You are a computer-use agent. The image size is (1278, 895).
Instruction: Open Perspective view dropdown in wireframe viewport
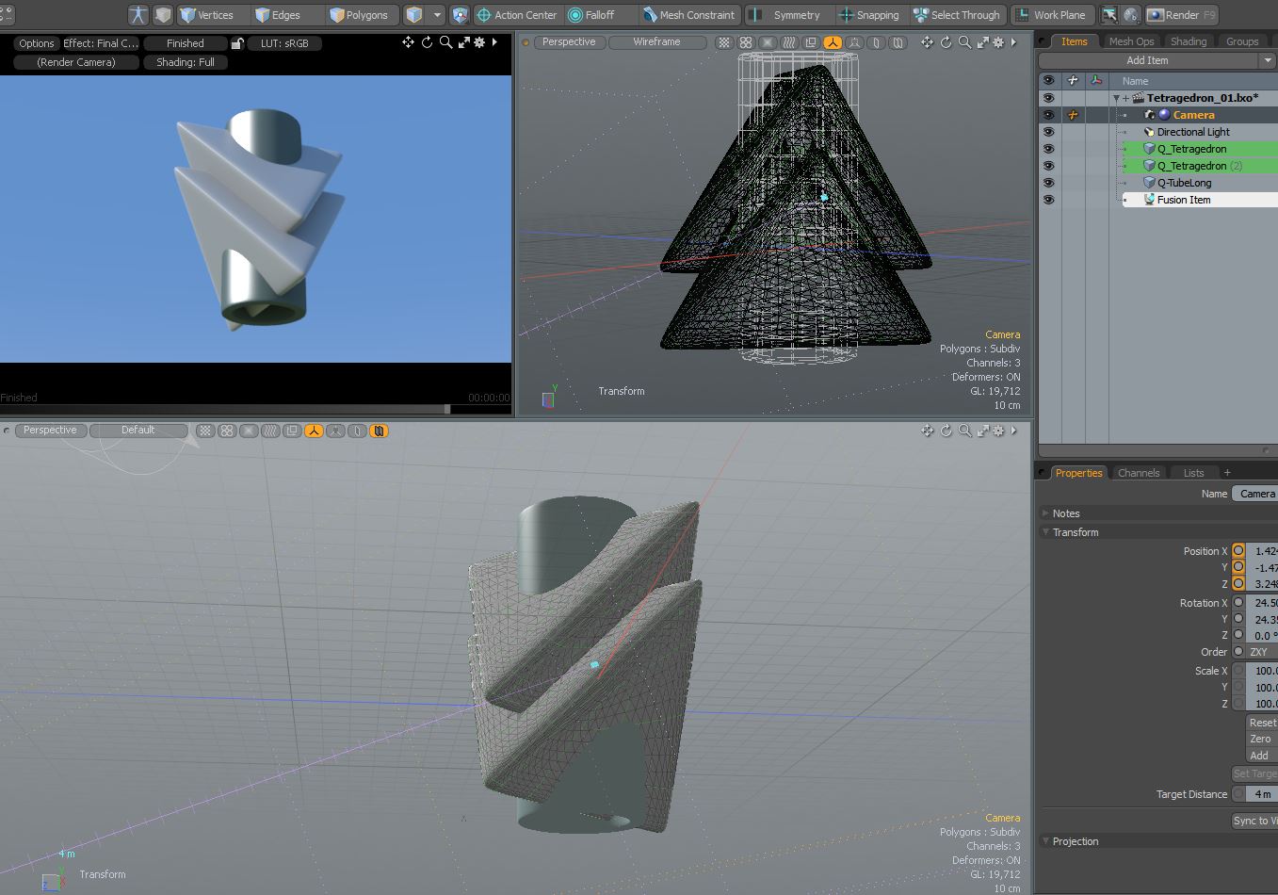[x=569, y=42]
